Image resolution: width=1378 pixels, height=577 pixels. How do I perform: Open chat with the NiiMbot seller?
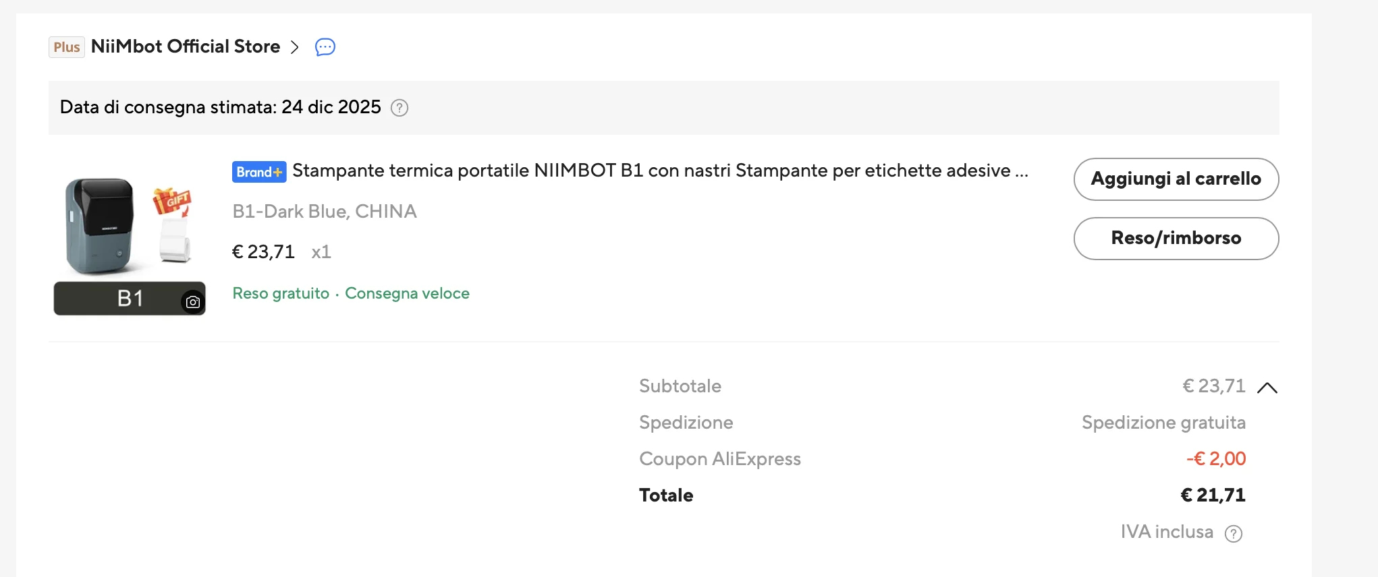(325, 47)
